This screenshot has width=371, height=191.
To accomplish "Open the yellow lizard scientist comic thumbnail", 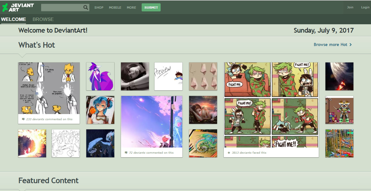I will [x=49, y=88].
